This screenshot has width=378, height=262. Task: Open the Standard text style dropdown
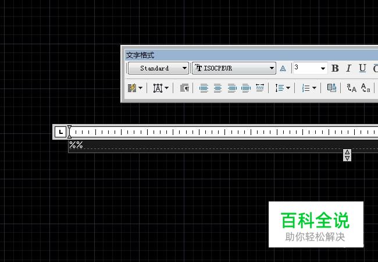click(x=158, y=68)
